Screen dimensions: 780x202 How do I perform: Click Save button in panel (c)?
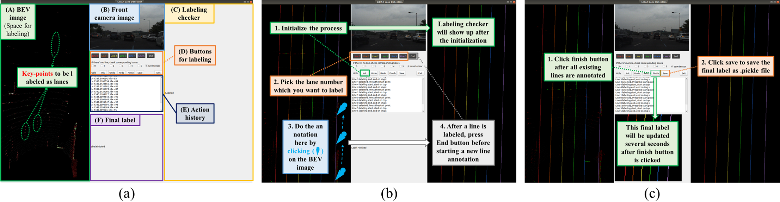tap(665, 73)
